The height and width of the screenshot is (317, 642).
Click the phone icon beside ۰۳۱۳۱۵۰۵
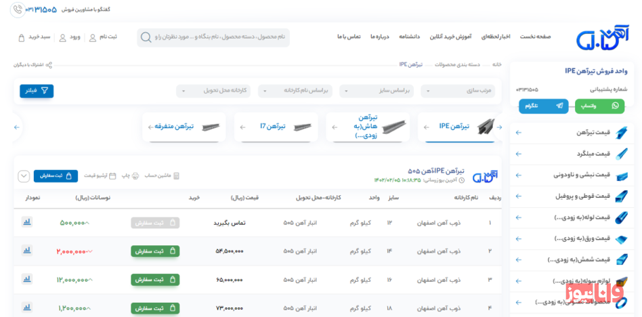point(17,10)
